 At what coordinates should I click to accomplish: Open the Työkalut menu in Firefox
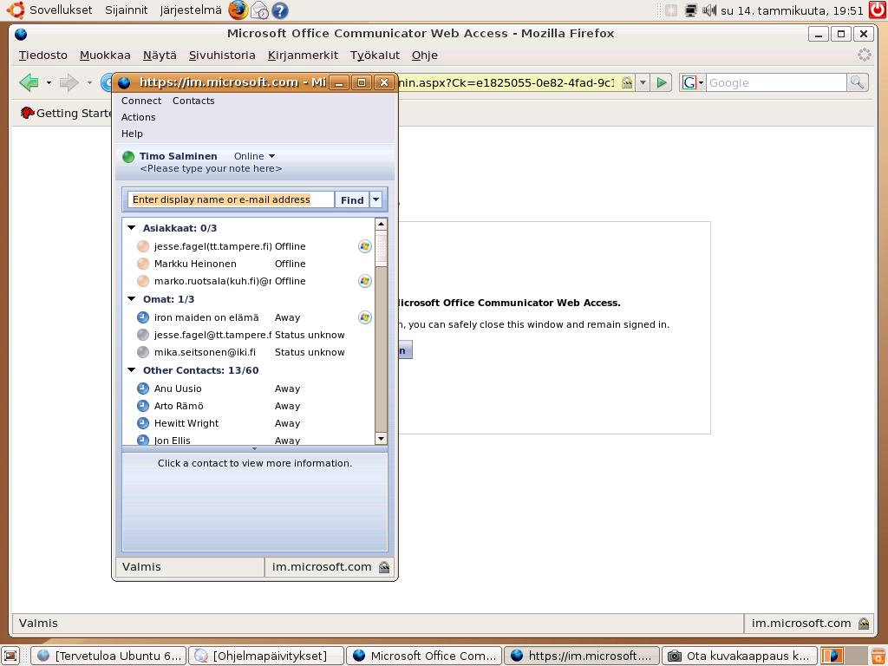pos(375,55)
